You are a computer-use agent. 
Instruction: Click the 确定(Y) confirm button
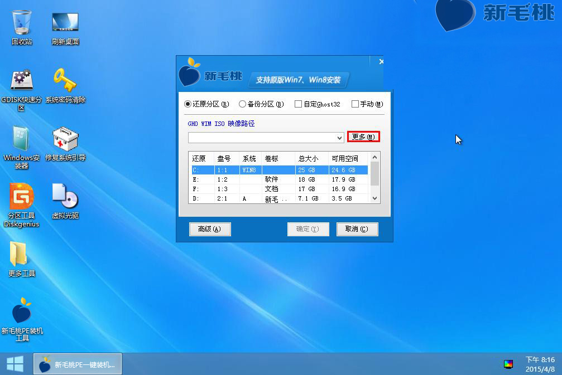coord(308,229)
